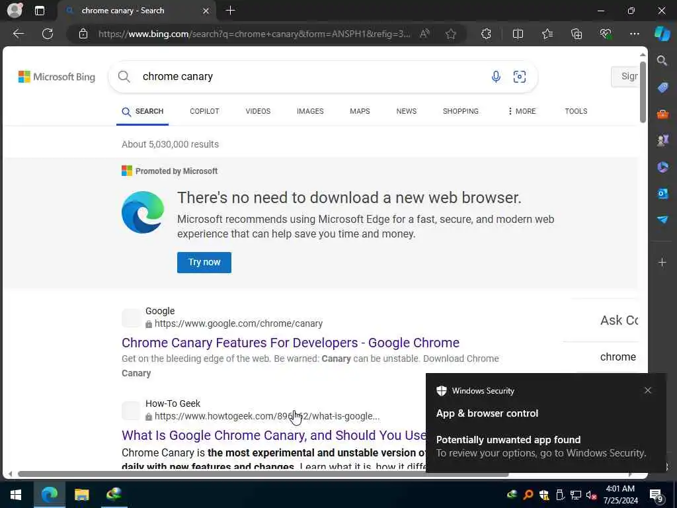Click Microsoft Edge taskbar icon
The height and width of the screenshot is (508, 677).
coord(49,495)
